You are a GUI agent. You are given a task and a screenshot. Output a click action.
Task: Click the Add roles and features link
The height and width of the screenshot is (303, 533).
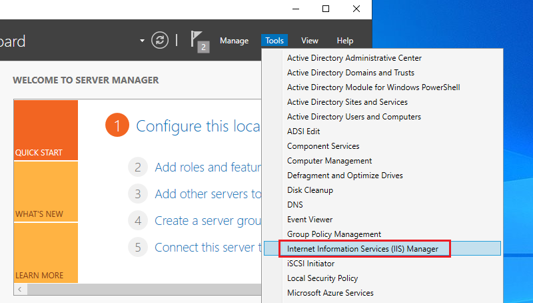208,168
